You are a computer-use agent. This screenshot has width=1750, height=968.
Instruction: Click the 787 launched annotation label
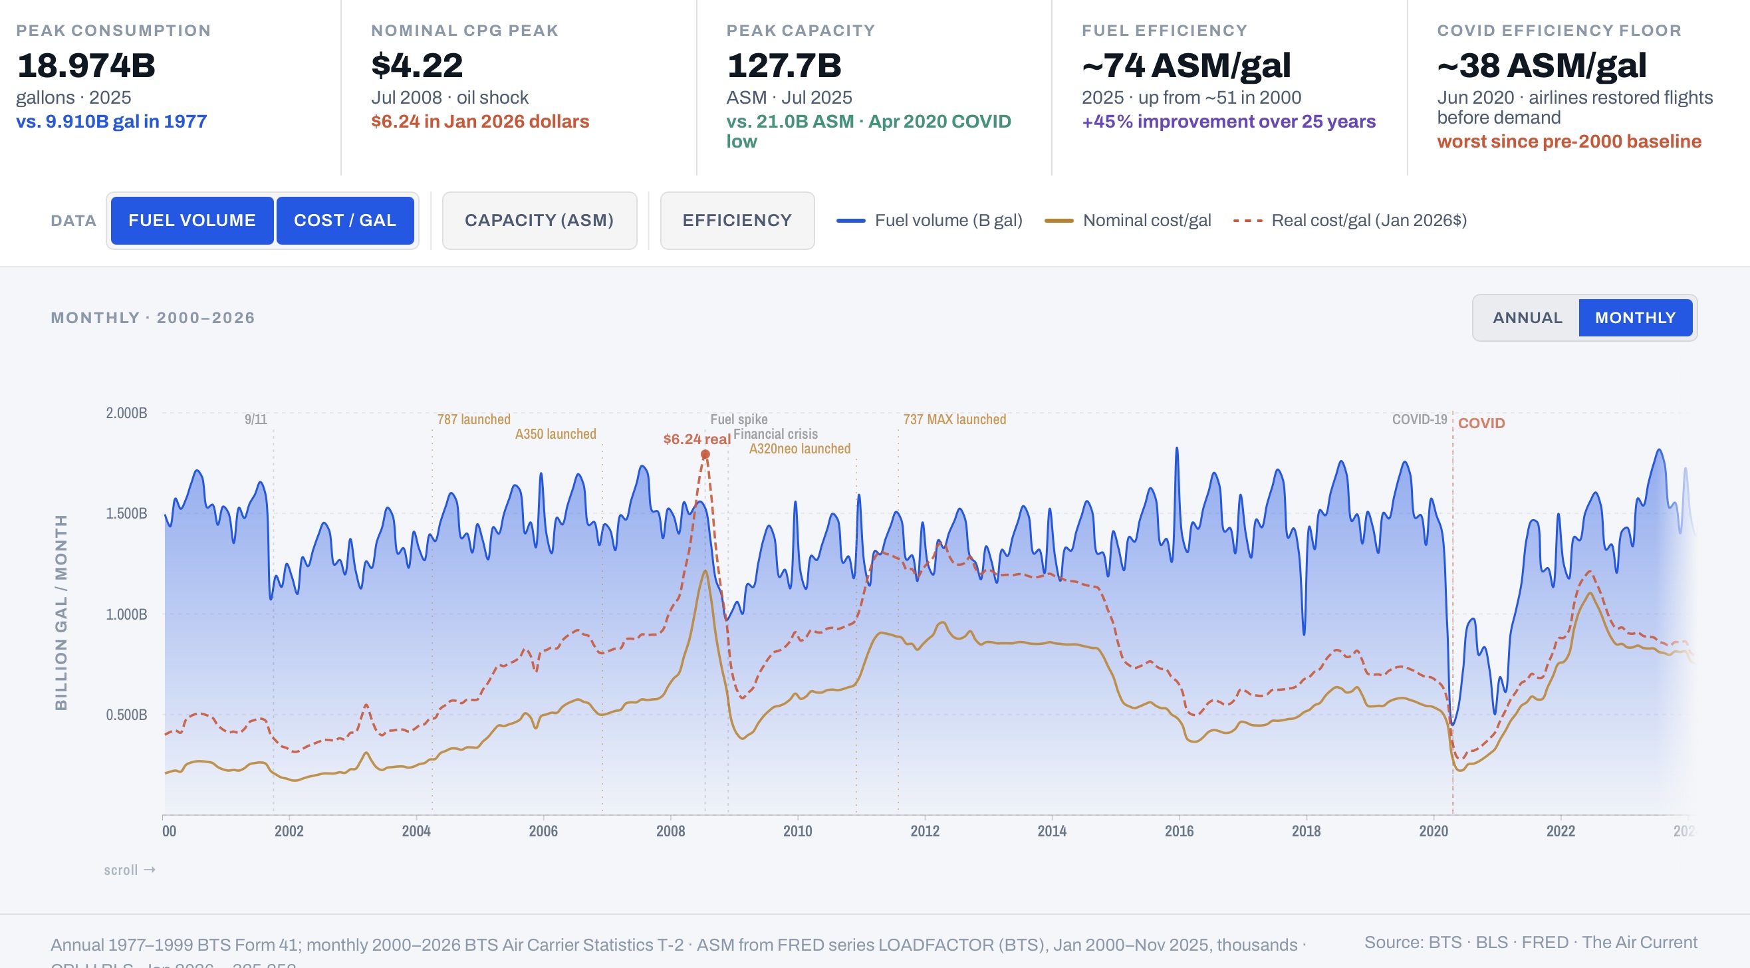[473, 419]
